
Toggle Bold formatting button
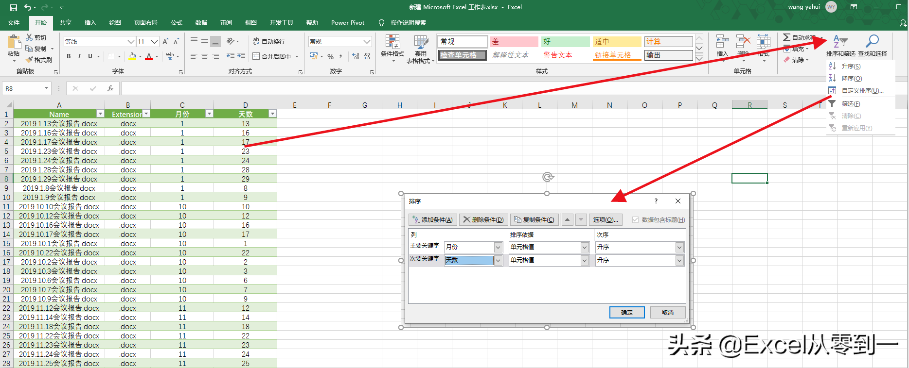coord(69,56)
